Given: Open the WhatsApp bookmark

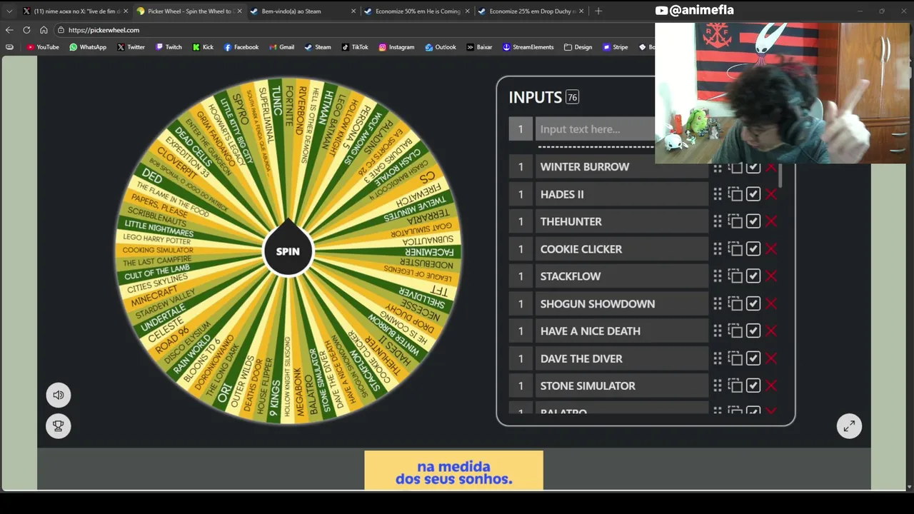Looking at the screenshot, I should point(88,47).
